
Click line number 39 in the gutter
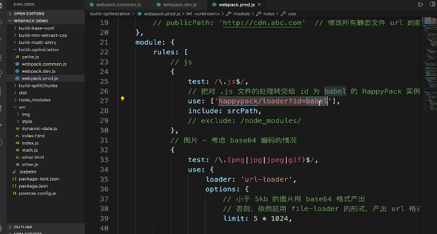[104, 219]
